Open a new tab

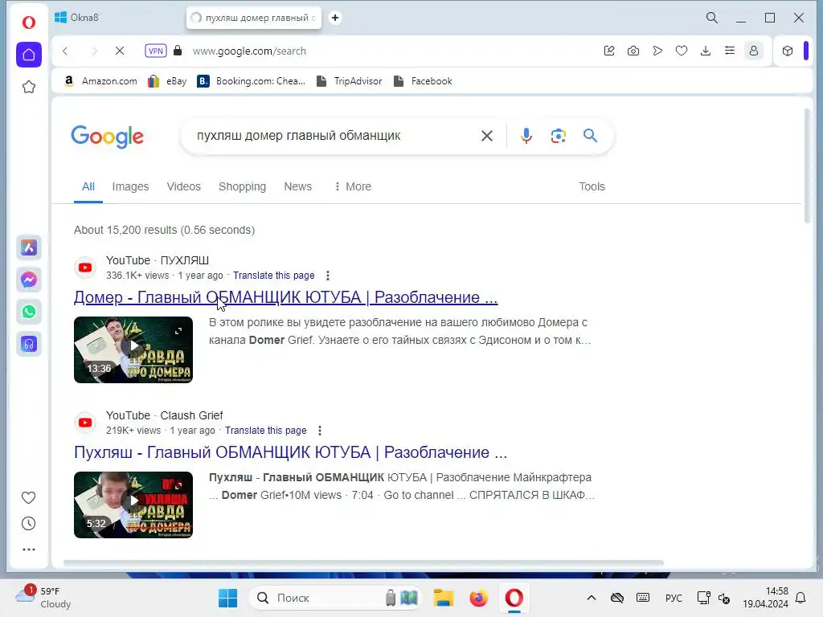[x=335, y=18]
